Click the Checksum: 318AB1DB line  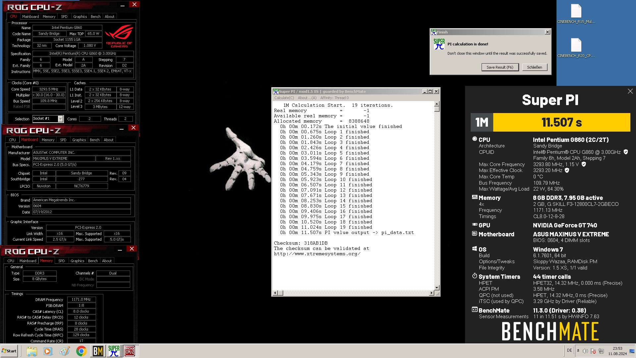(300, 243)
